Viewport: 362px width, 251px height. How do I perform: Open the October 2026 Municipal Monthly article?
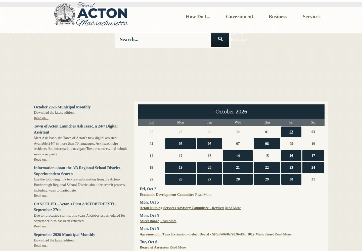[x=62, y=107]
